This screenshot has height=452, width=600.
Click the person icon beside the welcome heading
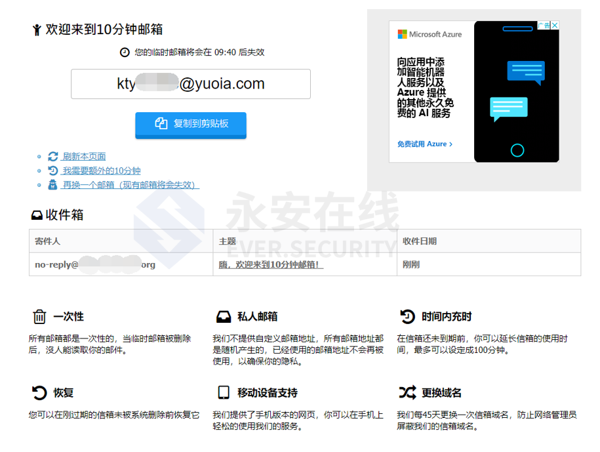point(37,30)
